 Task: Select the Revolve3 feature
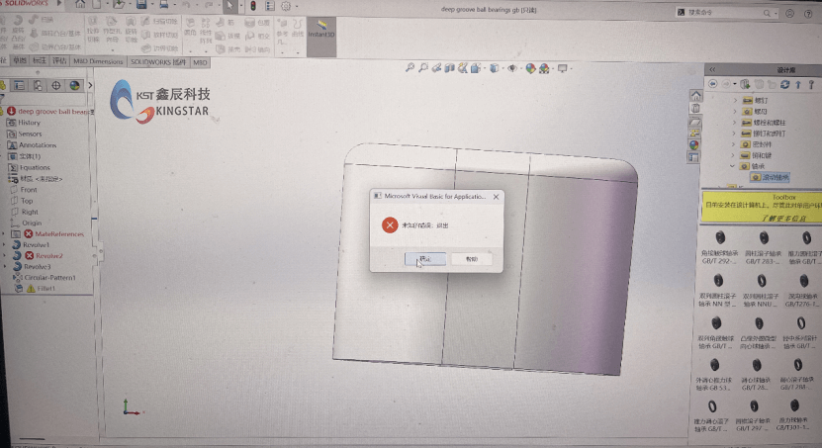point(32,267)
